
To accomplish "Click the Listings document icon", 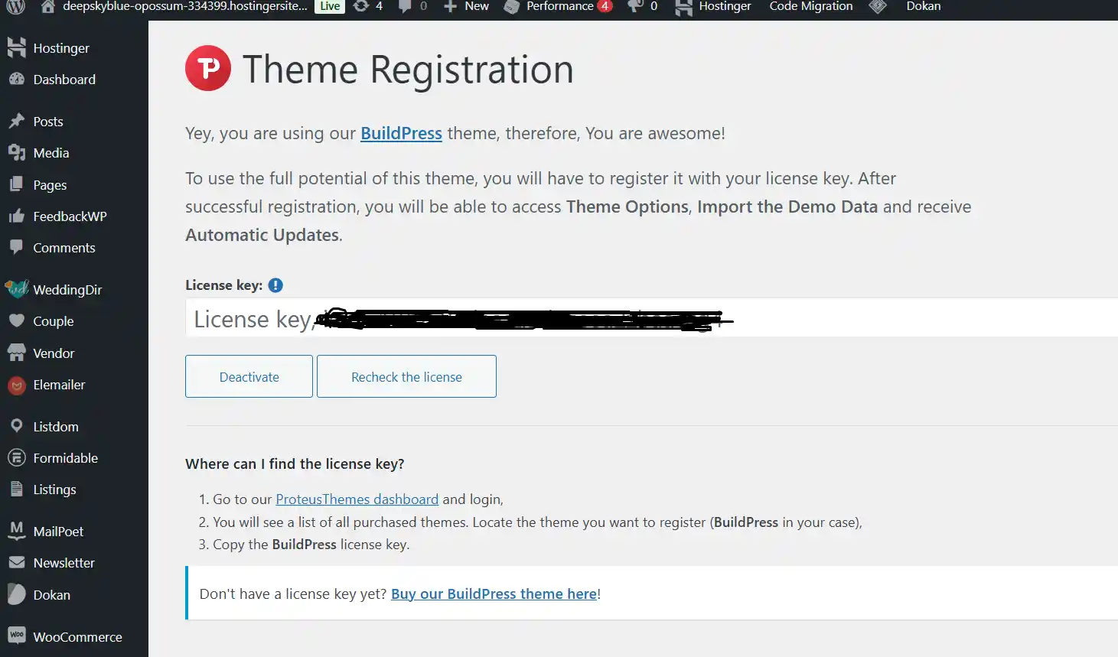I will 16,489.
